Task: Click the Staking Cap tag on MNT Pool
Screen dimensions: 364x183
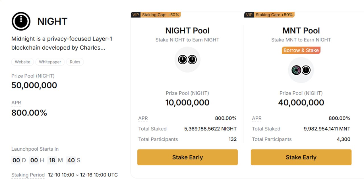Action: [274, 15]
